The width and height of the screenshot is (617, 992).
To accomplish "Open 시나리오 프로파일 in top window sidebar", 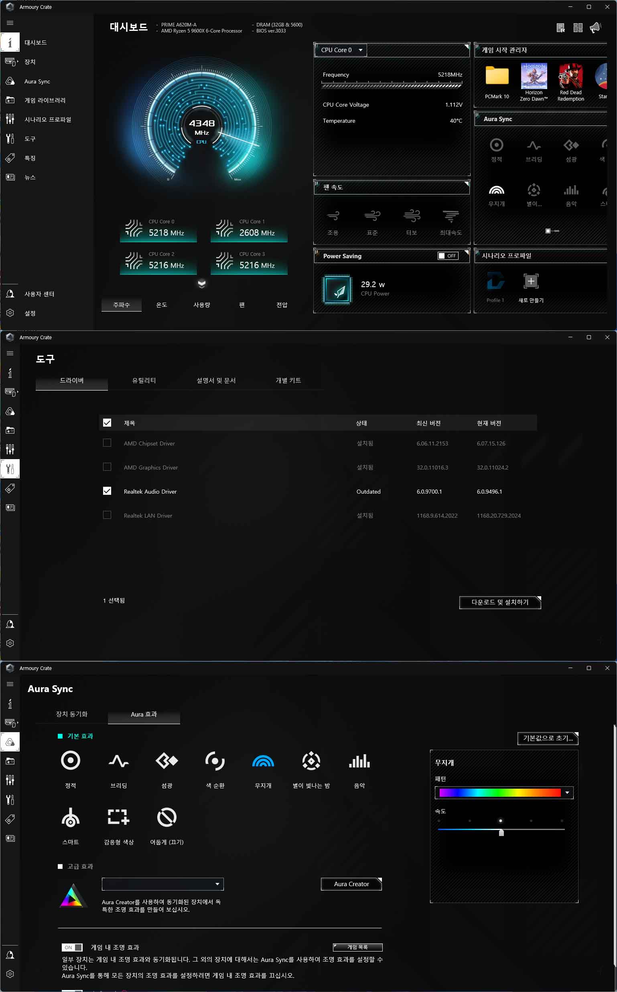I will coord(47,119).
